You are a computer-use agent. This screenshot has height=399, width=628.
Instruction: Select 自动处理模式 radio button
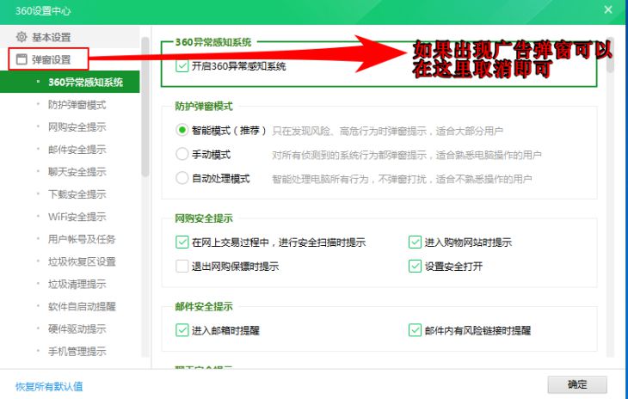pyautogui.click(x=182, y=178)
